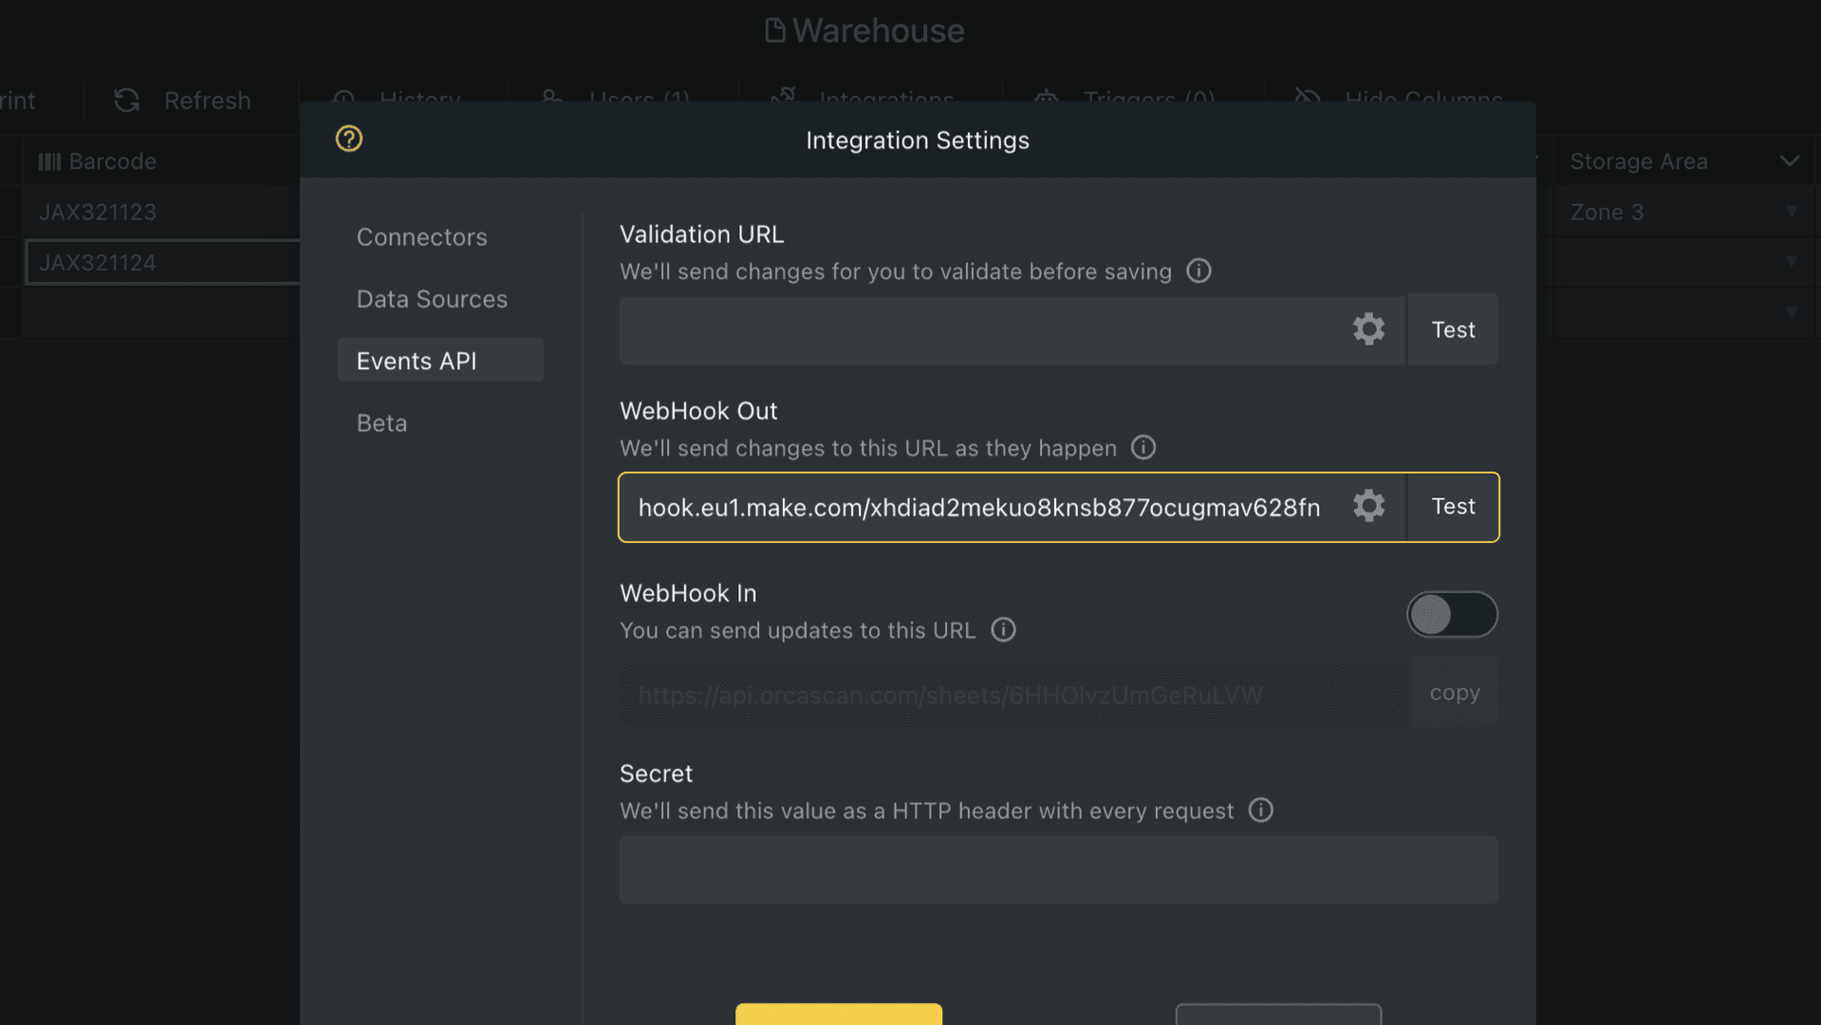The image size is (1821, 1025).
Task: Click the WebHook In info icon
Action: pyautogui.click(x=1003, y=629)
